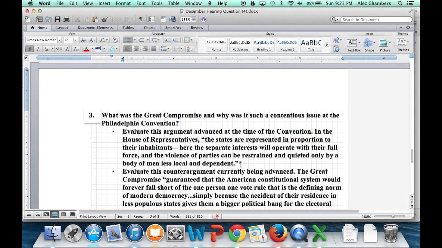Open the Sidebar pane icon
Image resolution: width=442 pixels, height=248 pixels.
[x=151, y=19]
